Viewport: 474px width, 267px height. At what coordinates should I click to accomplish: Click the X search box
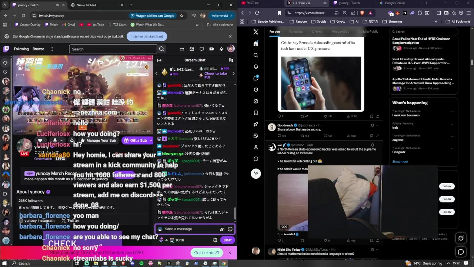424,32
